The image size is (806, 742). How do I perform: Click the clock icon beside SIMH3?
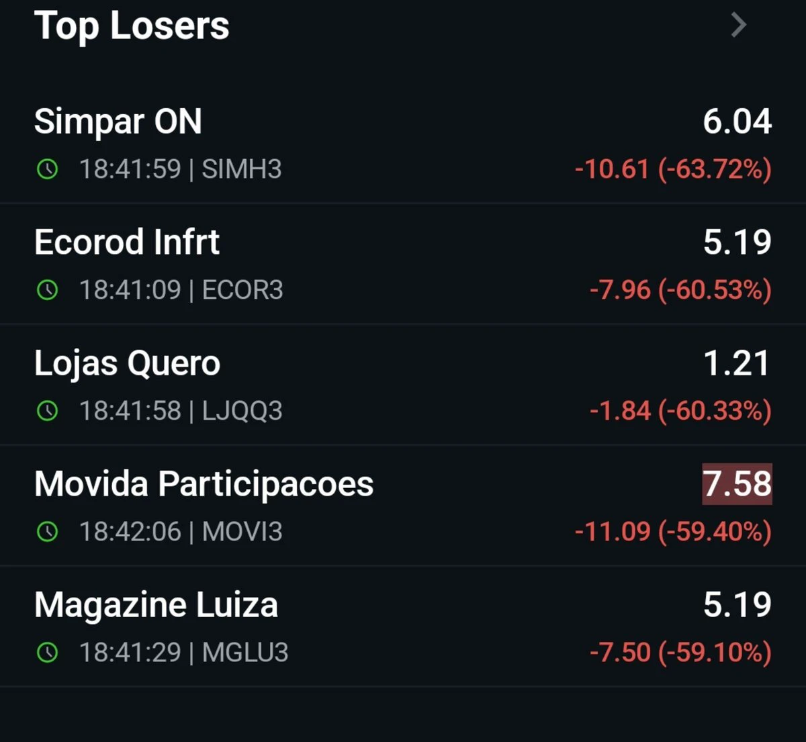[47, 169]
